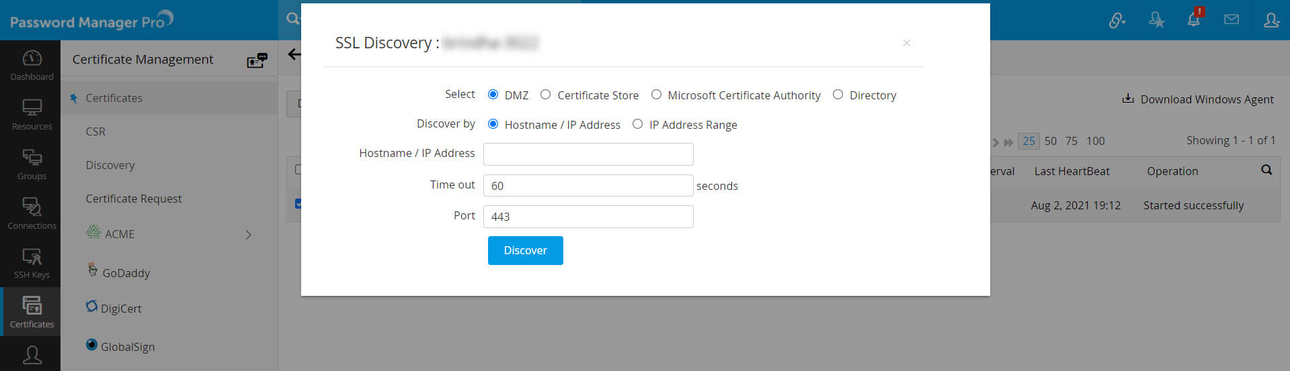Set page size to 25
This screenshot has height=371, width=1290.
tap(1029, 141)
